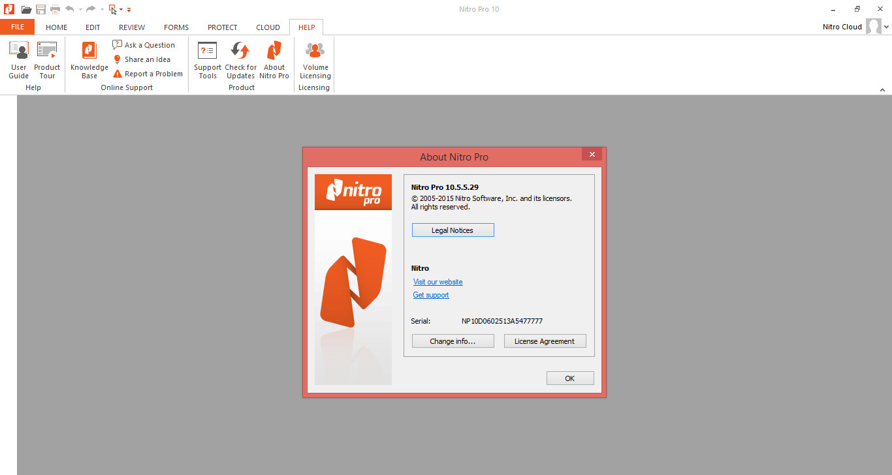Close the About Nitro Pro dialog
The height and width of the screenshot is (475, 892).
(592, 154)
